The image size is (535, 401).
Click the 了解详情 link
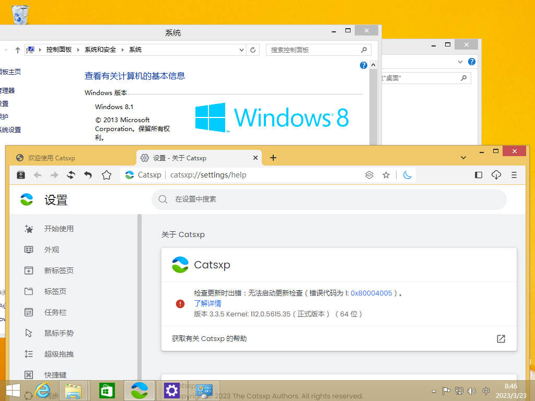point(207,303)
